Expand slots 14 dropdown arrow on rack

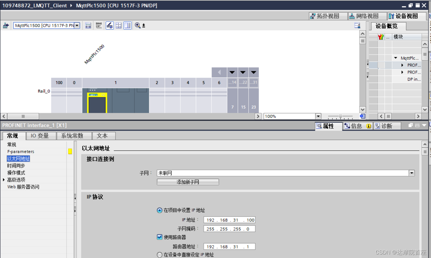pos(232,72)
